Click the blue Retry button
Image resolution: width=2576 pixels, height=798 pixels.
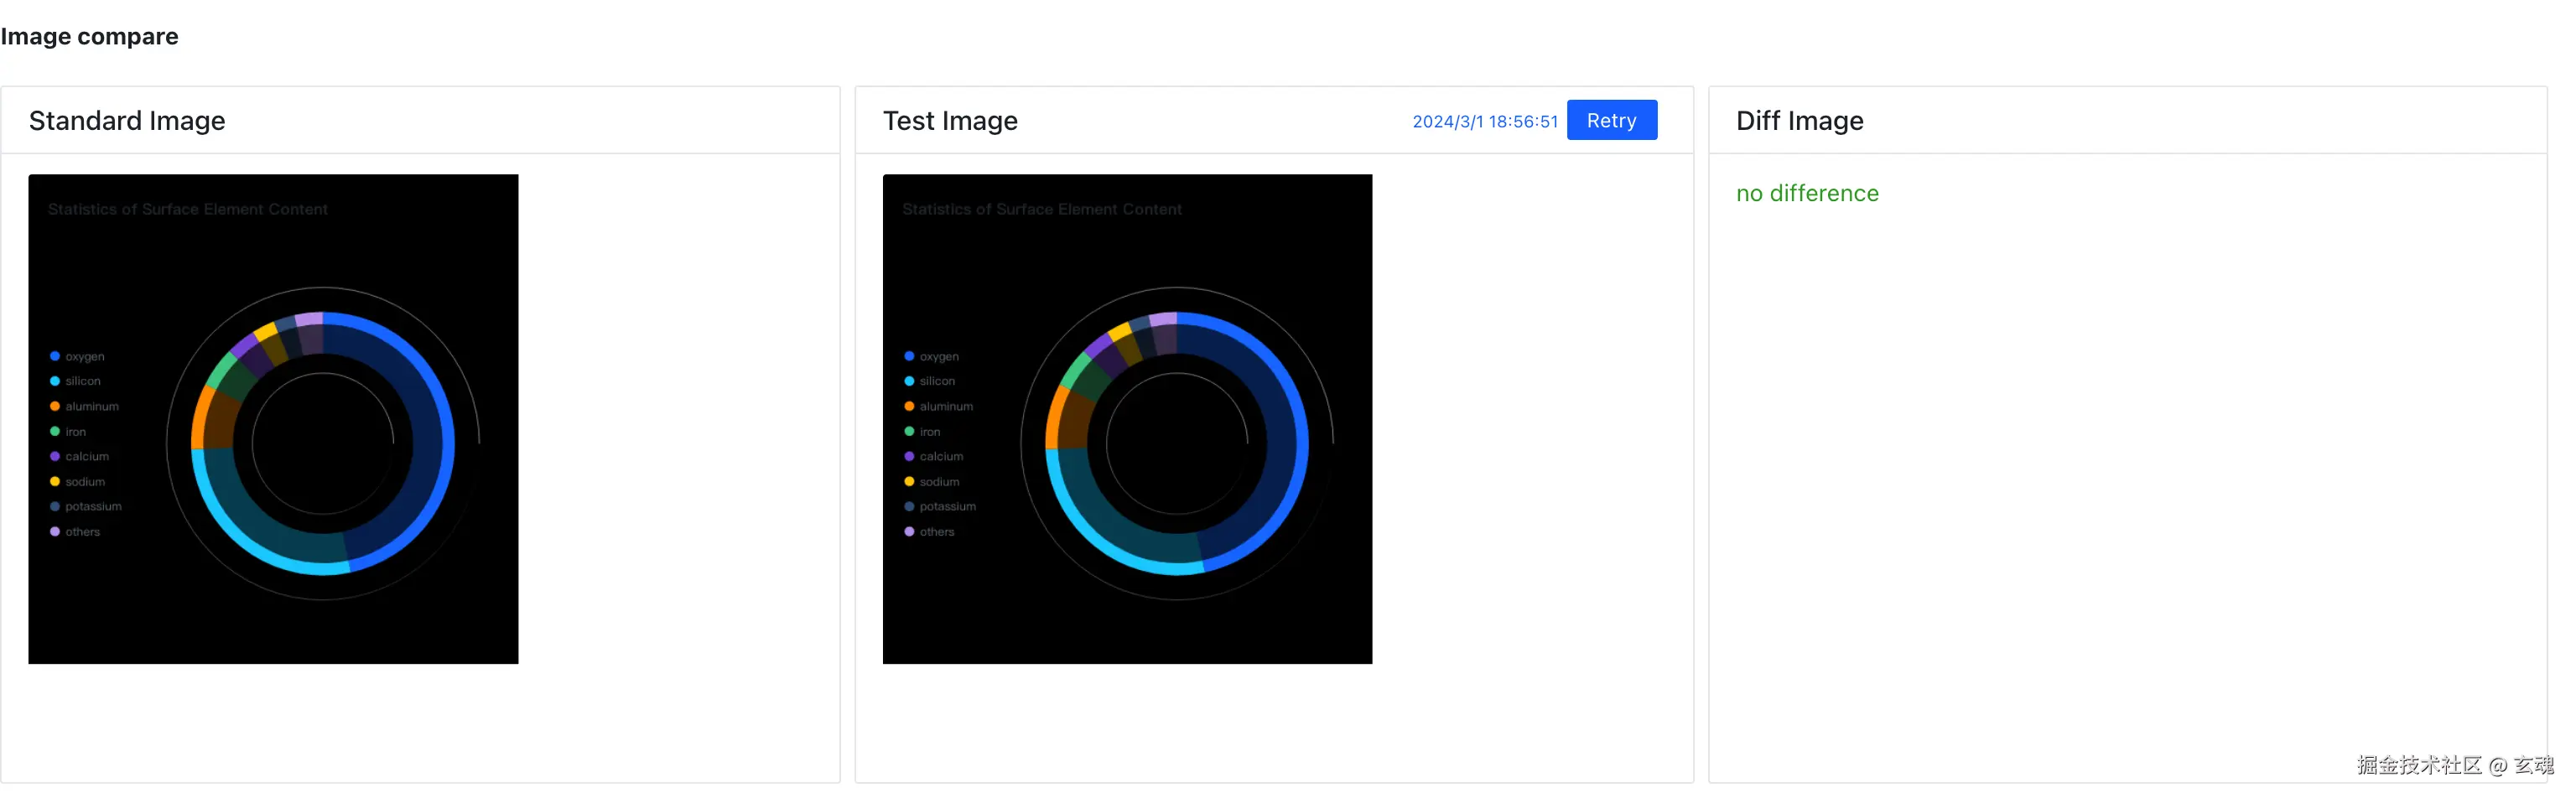point(1610,120)
